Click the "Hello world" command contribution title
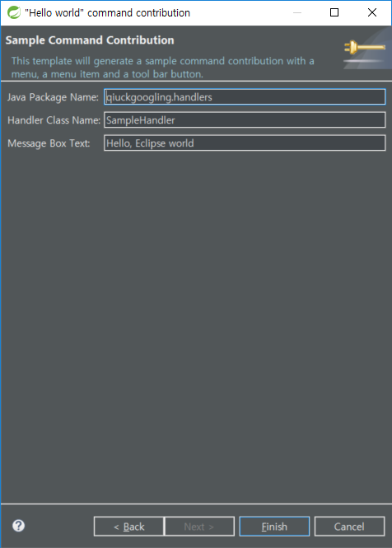The image size is (392, 548). click(107, 13)
